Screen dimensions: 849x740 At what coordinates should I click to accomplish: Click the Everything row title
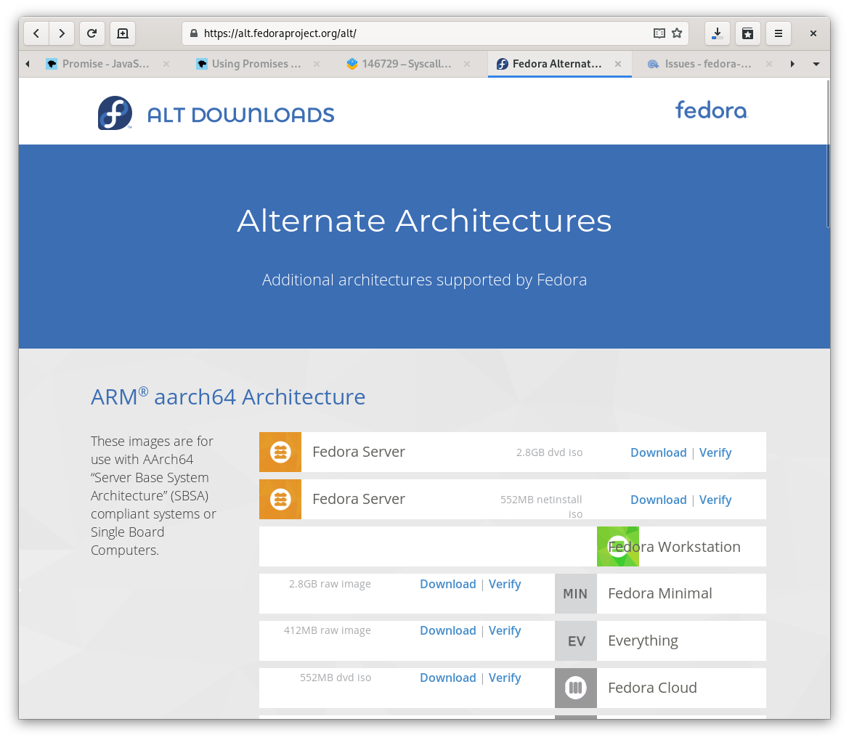coord(643,641)
